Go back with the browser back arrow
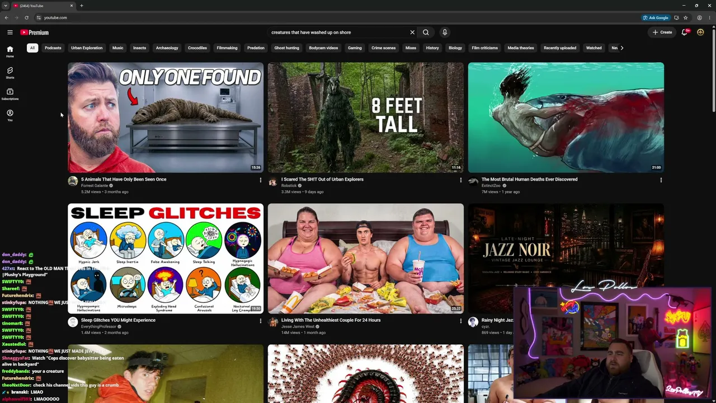Image resolution: width=716 pixels, height=403 pixels. pyautogui.click(x=6, y=17)
